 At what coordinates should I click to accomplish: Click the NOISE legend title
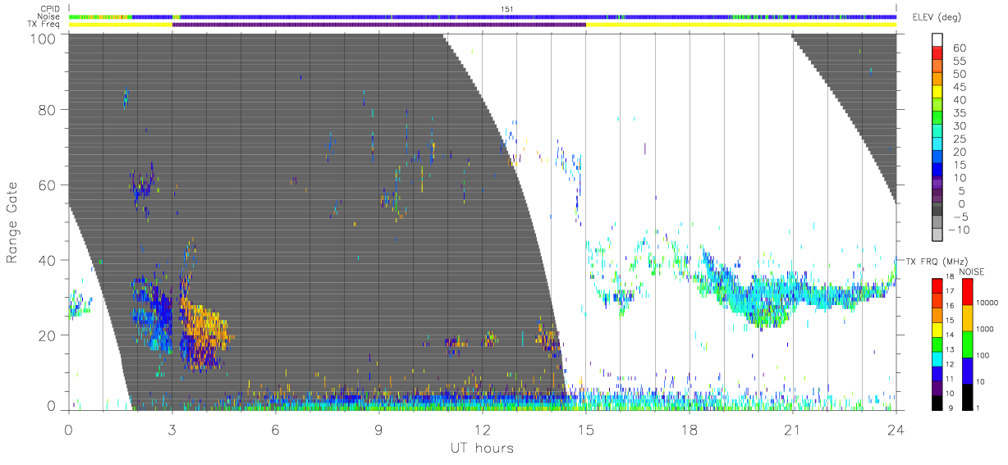pos(972,271)
